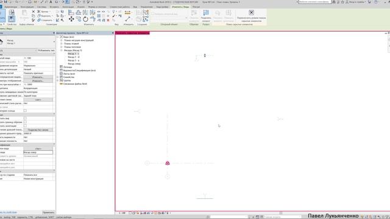Click the Paste icon in Clipboard panel
Viewport: 390px width, 219px height.
tap(24, 13)
